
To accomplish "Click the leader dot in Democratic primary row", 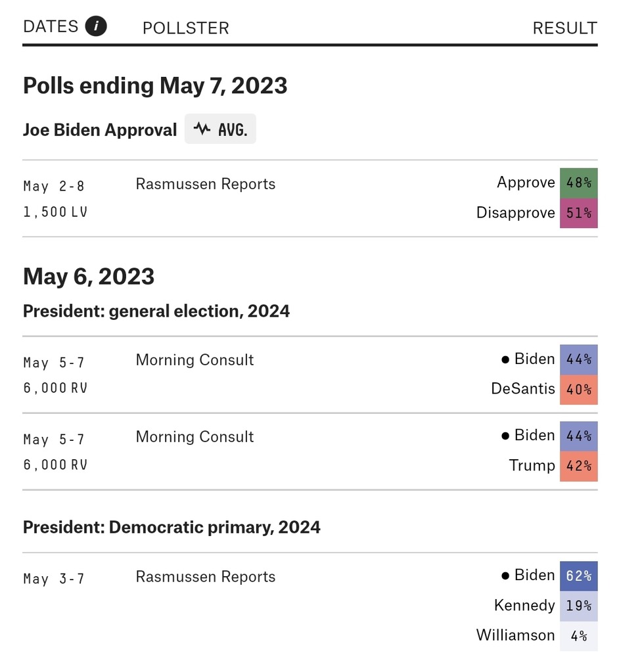I will tap(505, 576).
